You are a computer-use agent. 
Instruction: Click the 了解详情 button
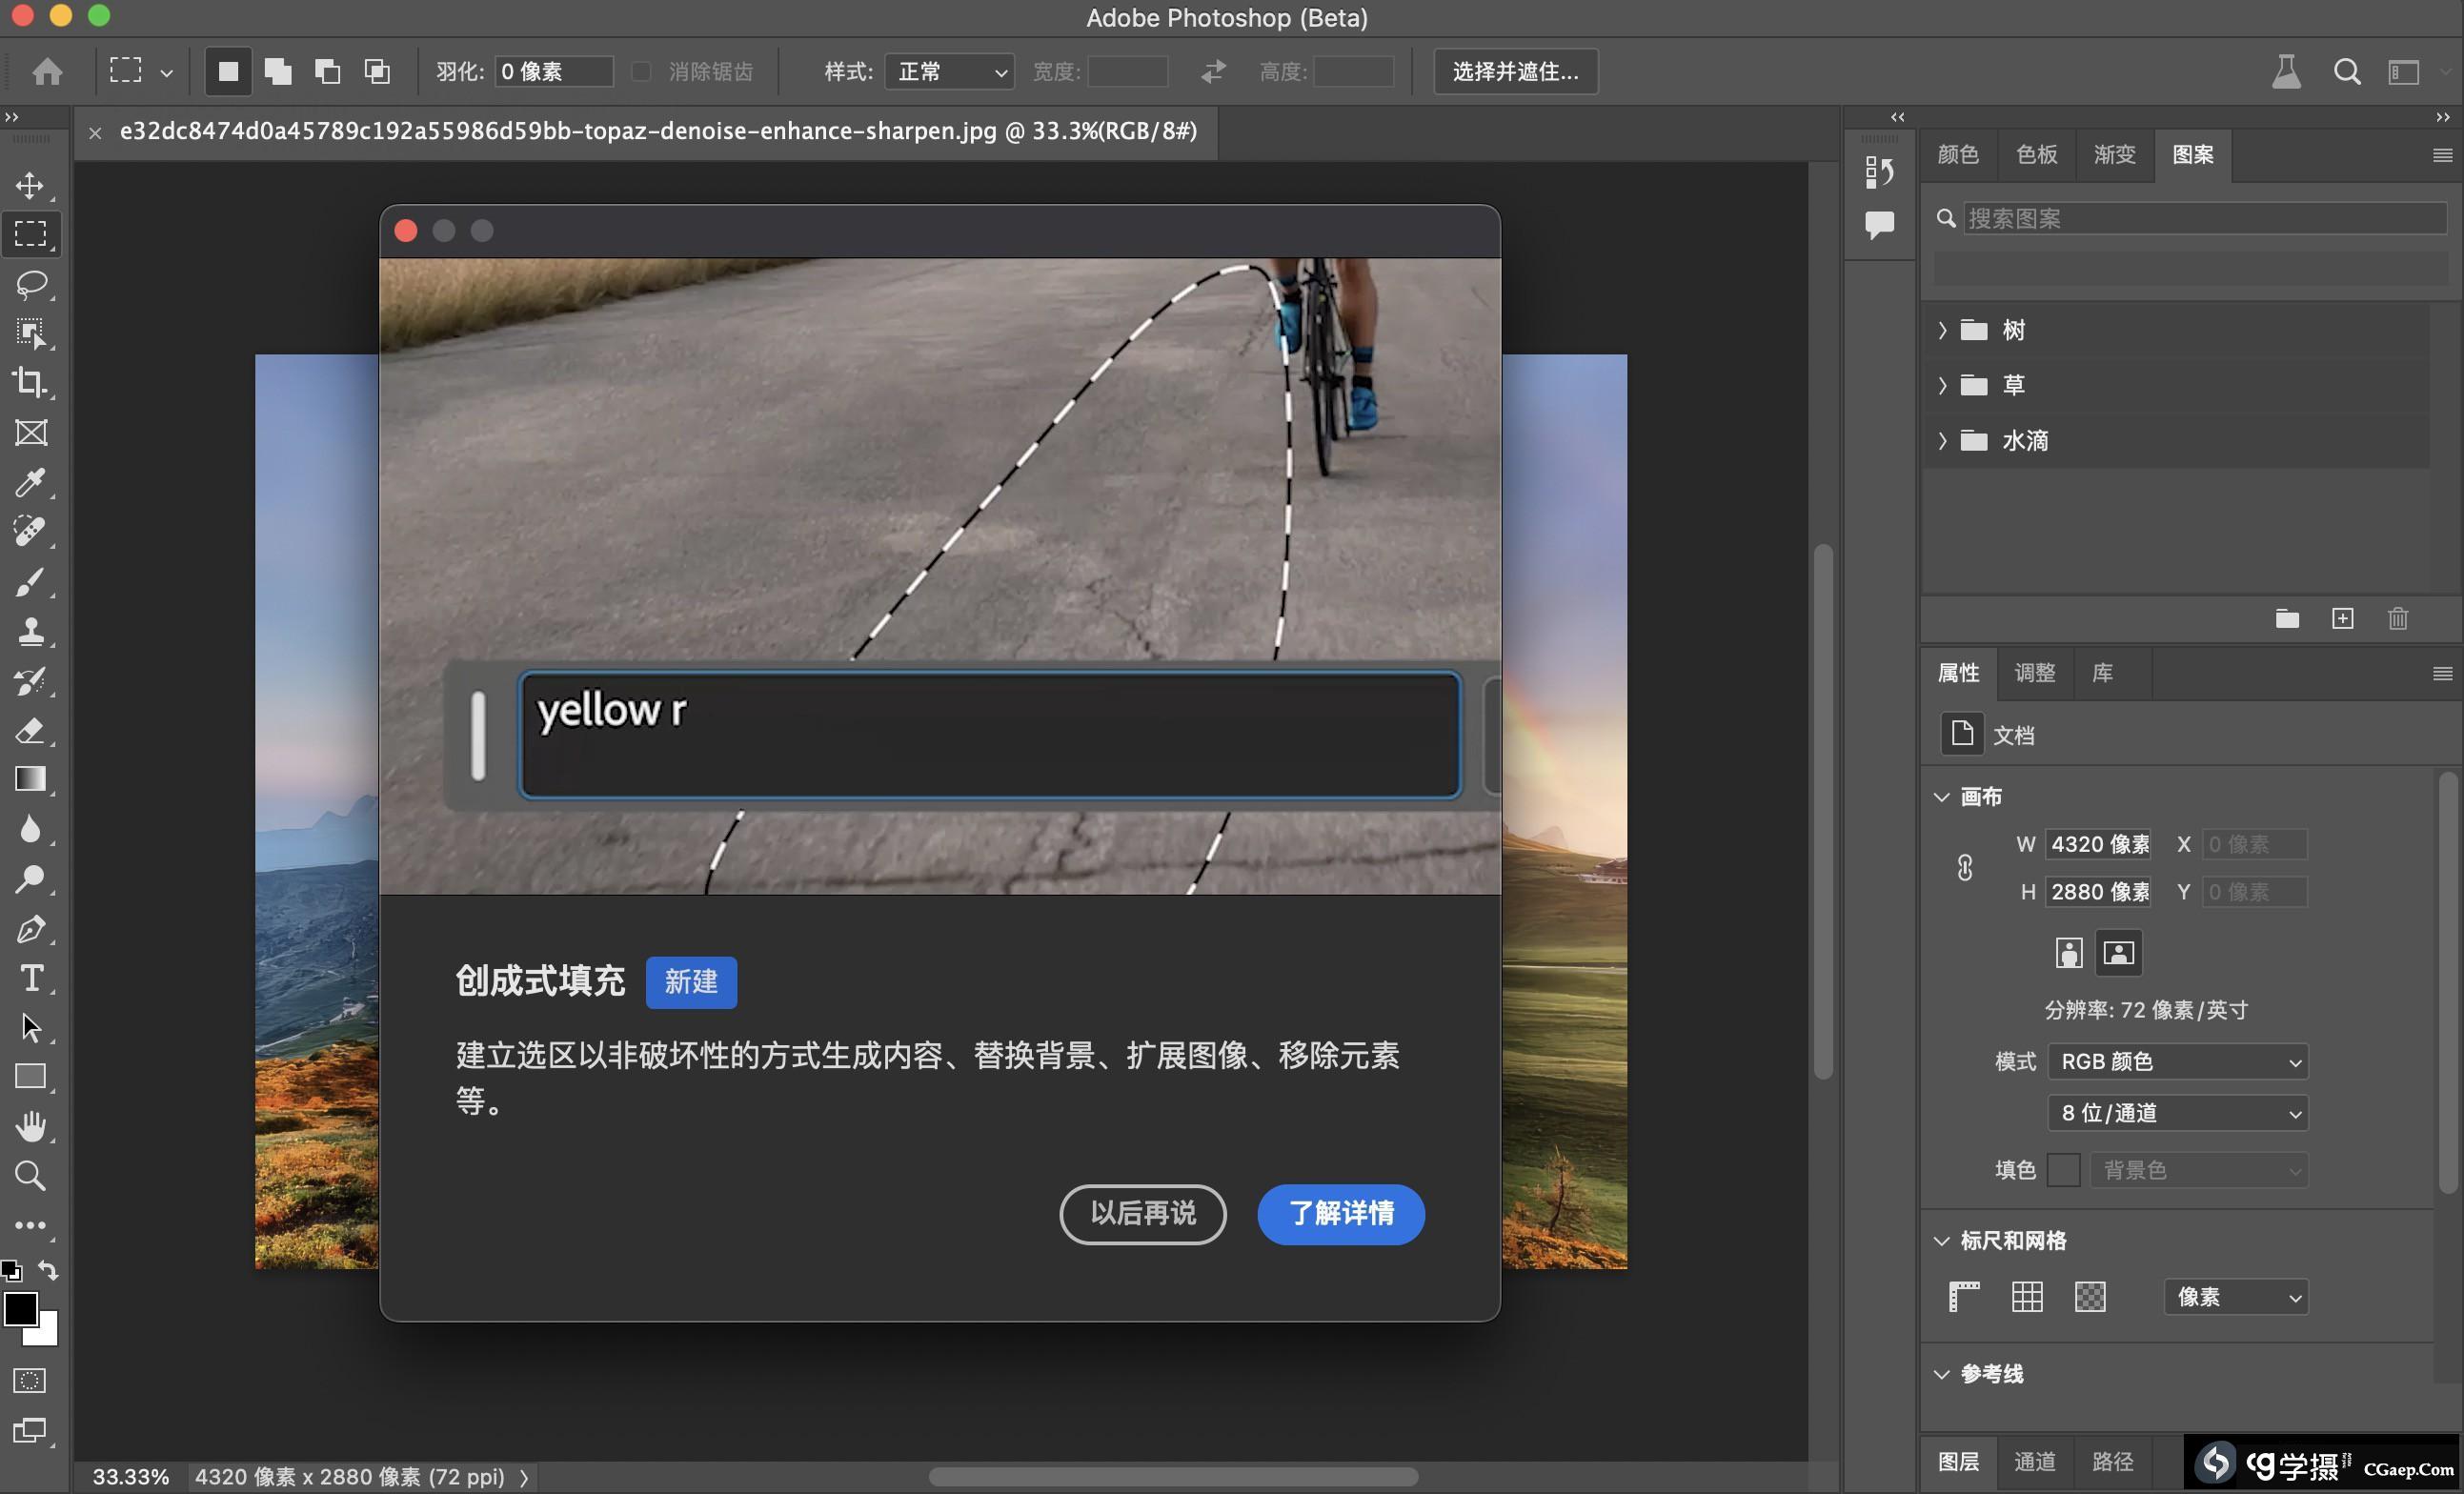click(1340, 1214)
